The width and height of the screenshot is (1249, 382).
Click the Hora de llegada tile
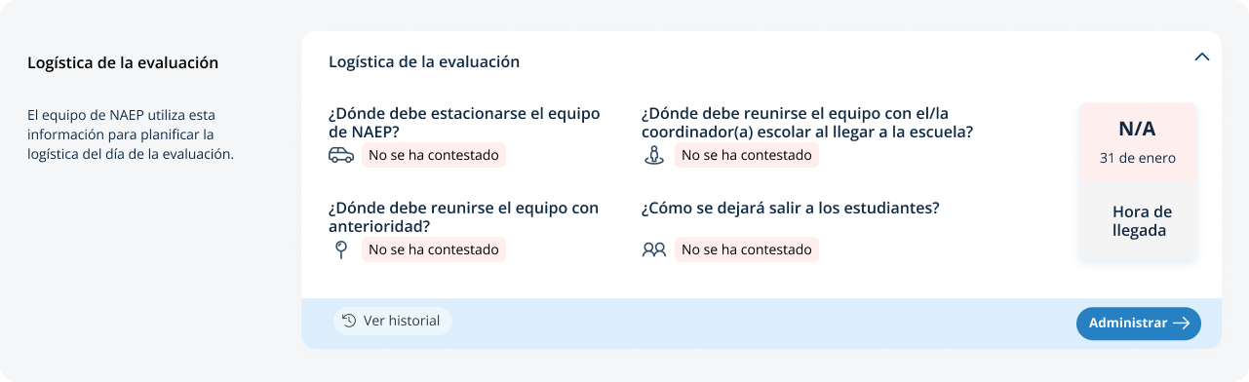pos(1138,221)
